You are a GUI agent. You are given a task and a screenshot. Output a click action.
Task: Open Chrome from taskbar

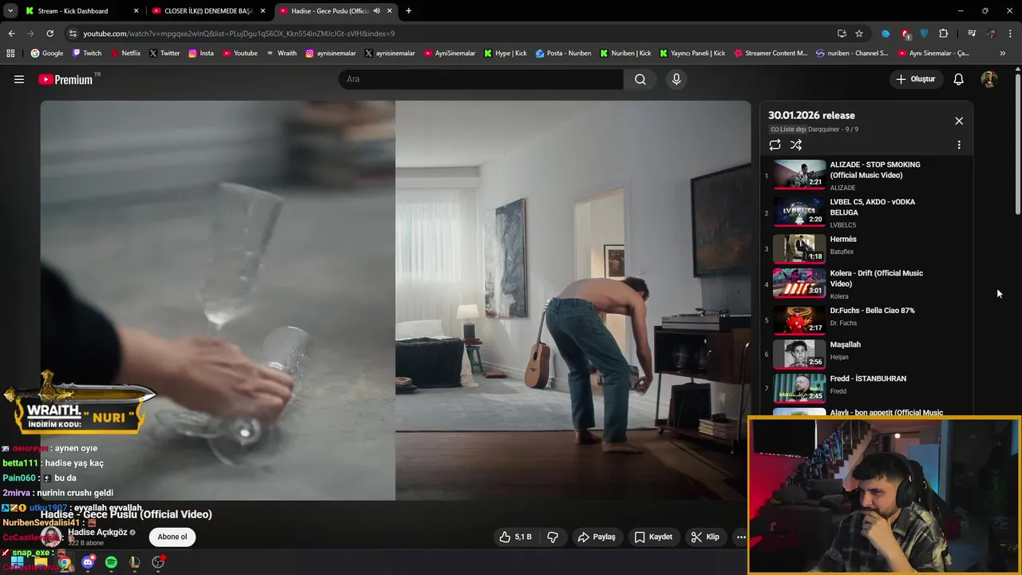tap(64, 562)
